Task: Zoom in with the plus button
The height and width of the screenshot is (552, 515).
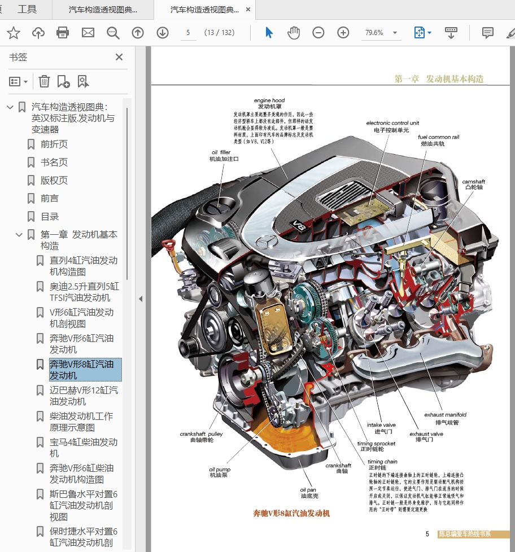Action: coord(343,33)
